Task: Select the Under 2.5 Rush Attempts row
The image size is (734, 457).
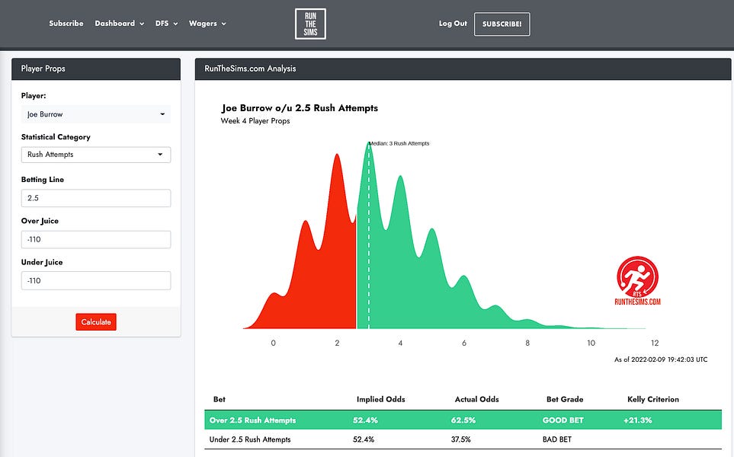Action: point(463,439)
